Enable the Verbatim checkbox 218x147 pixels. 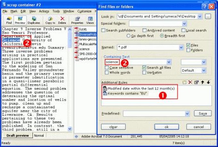pyautogui.click(x=144, y=72)
